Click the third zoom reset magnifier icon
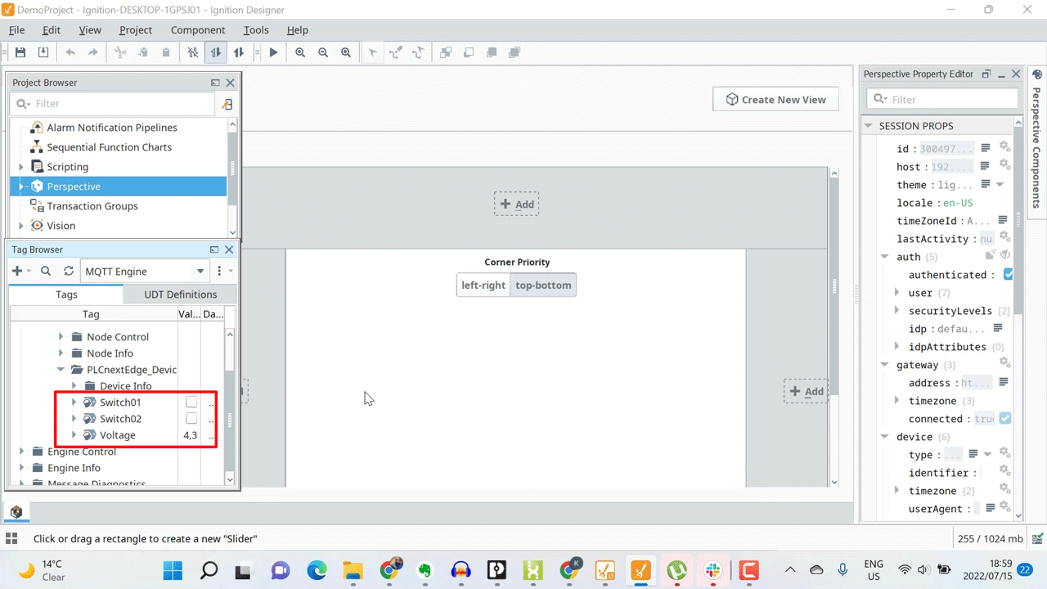 click(346, 52)
